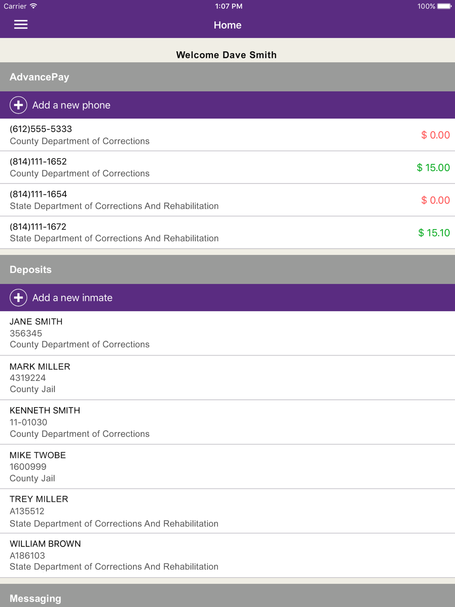Tap the $ 15.00 balance amount
The height and width of the screenshot is (607, 455).
tap(433, 168)
